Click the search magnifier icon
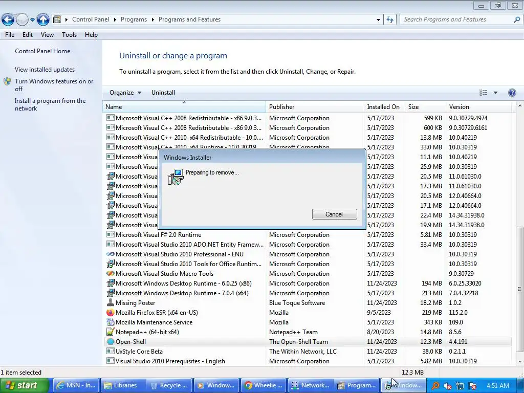The height and width of the screenshot is (393, 524). pyautogui.click(x=517, y=20)
